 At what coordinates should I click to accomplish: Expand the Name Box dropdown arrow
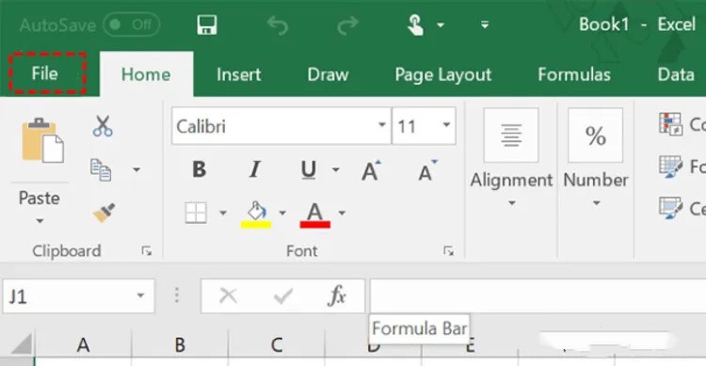point(140,295)
